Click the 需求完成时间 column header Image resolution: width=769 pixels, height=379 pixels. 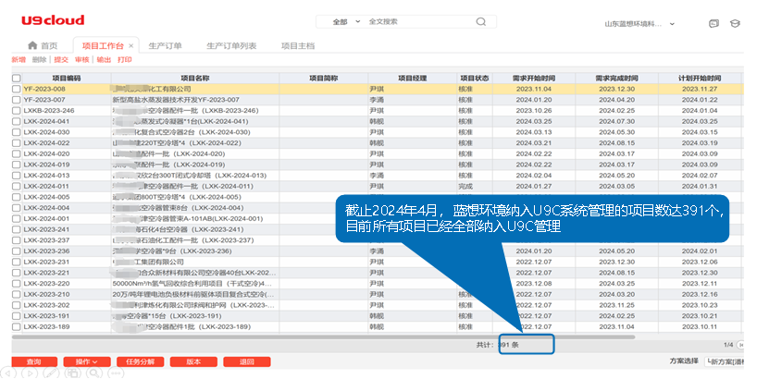click(x=616, y=78)
